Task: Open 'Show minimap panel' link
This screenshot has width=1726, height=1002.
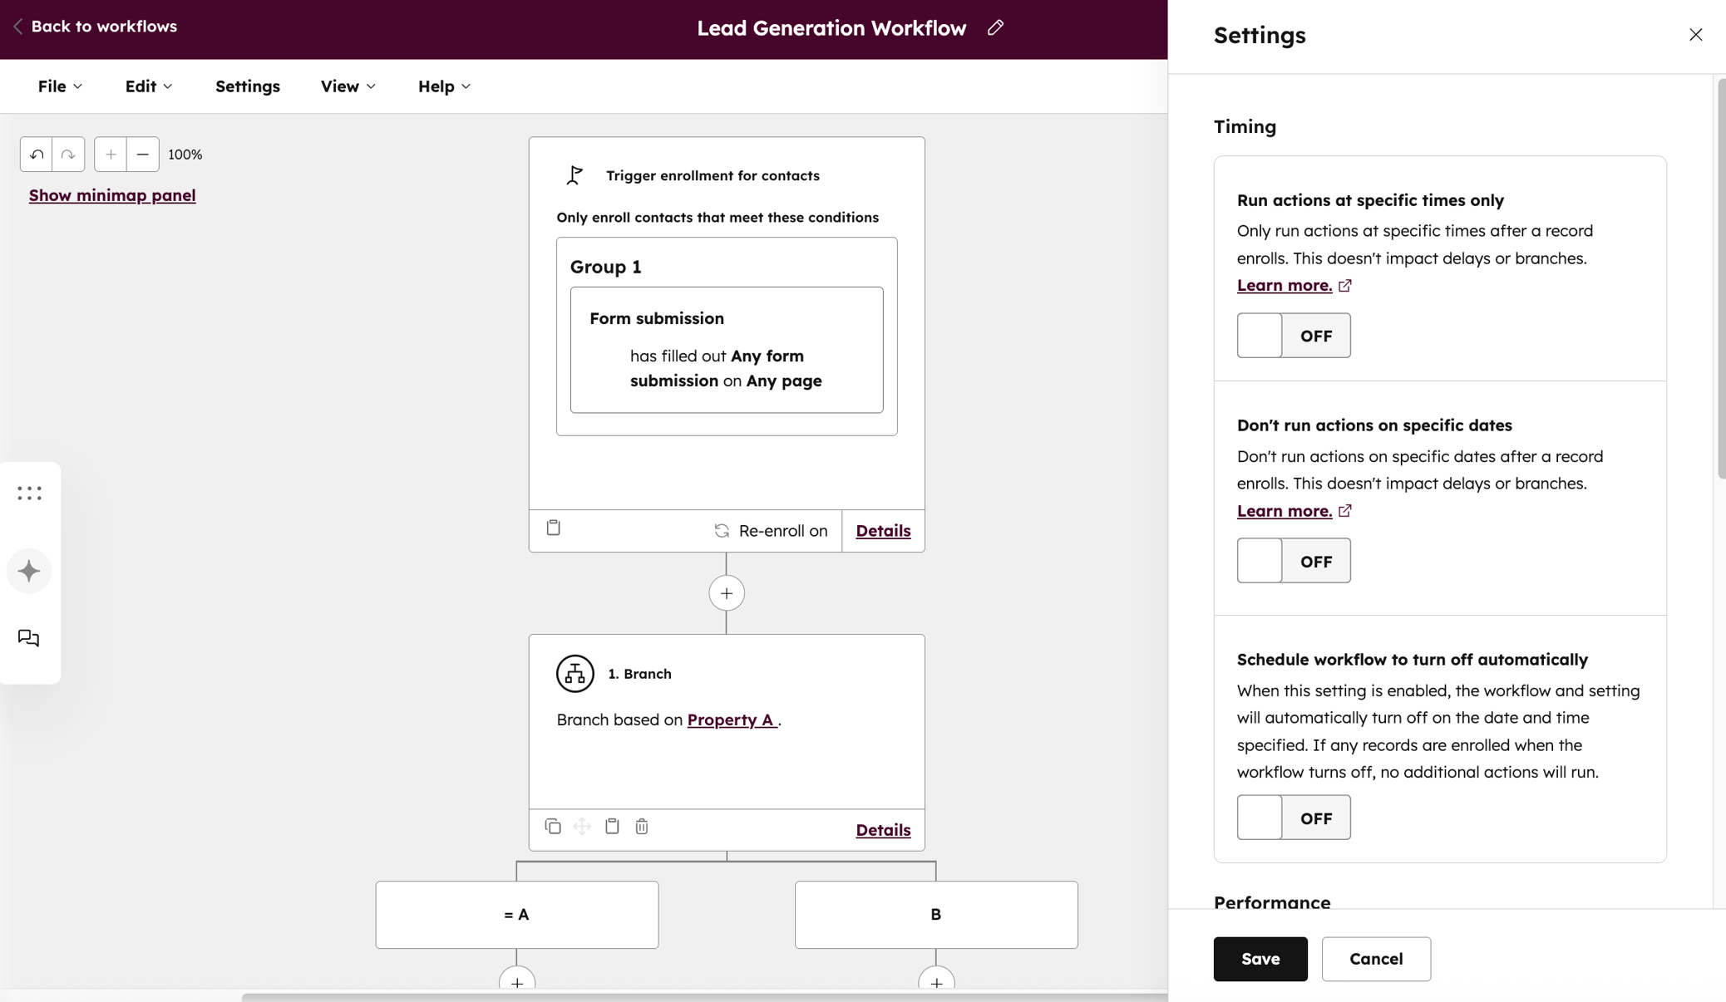Action: 112,195
